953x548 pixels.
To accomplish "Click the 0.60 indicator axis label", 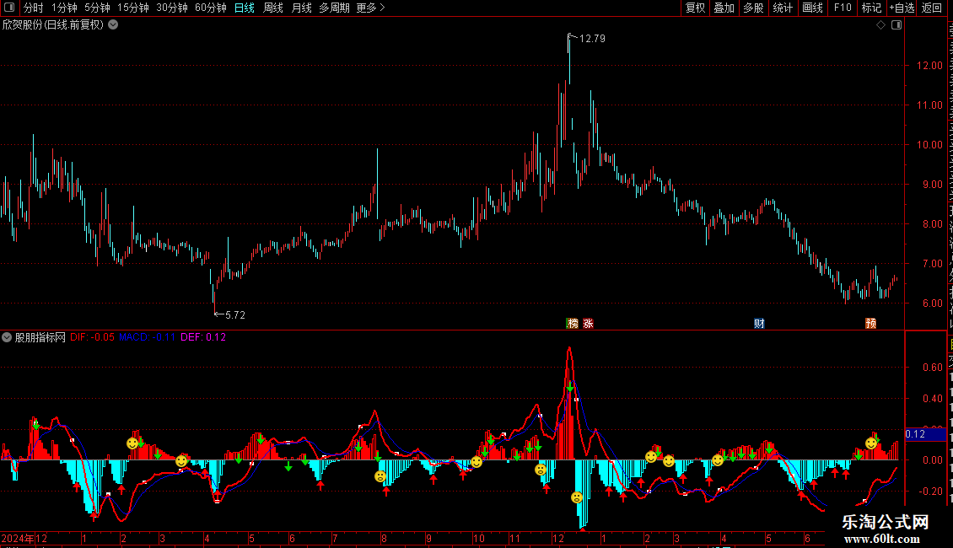I will click(932, 368).
